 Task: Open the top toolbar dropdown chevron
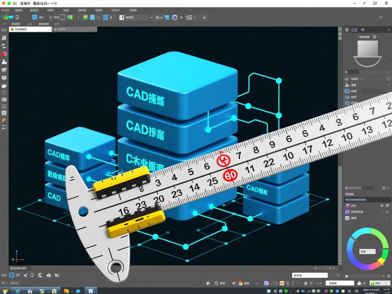(151, 17)
